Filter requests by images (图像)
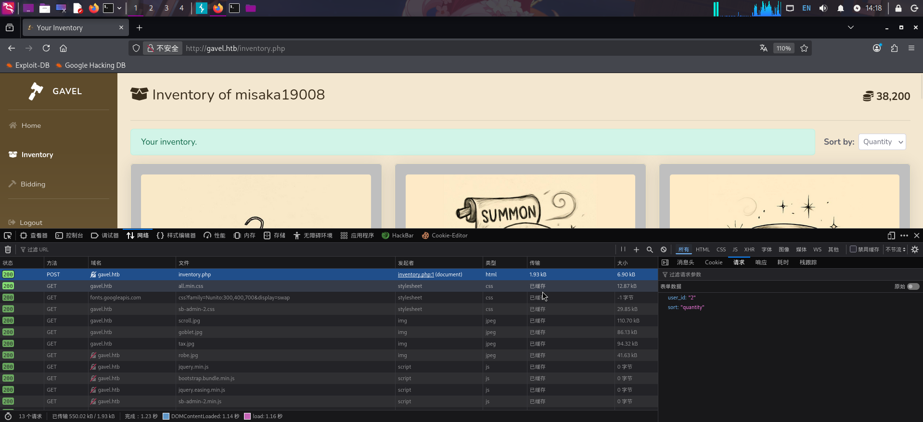 [x=784, y=249]
